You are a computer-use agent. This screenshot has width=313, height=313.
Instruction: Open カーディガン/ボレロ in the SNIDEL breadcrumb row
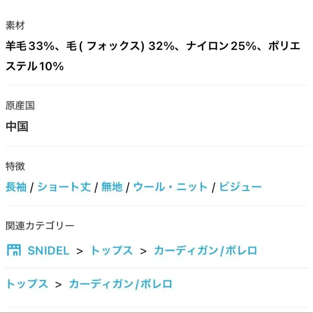206,250
